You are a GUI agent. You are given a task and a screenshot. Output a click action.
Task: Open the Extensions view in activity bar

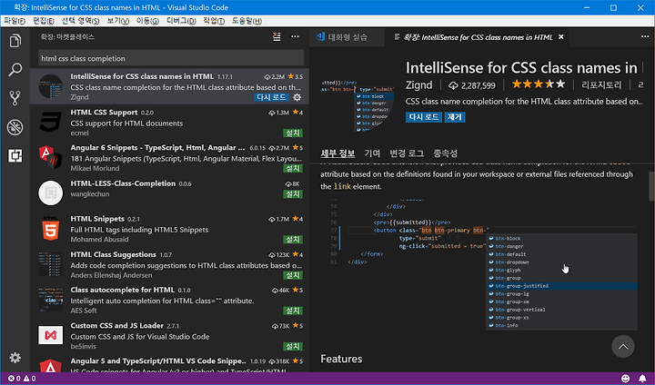15,155
